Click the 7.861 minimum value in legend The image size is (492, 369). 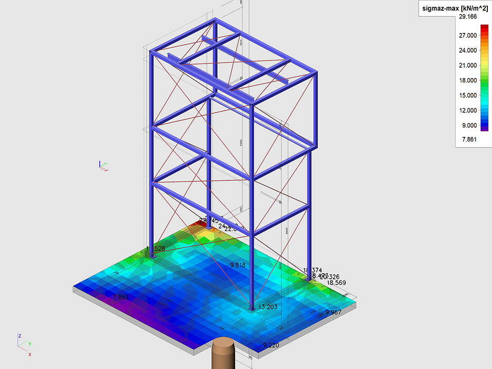click(469, 139)
